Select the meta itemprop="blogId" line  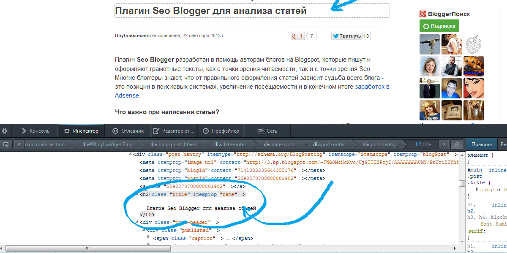pos(232,170)
